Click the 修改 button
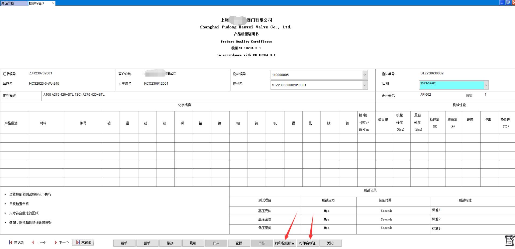 170,243
